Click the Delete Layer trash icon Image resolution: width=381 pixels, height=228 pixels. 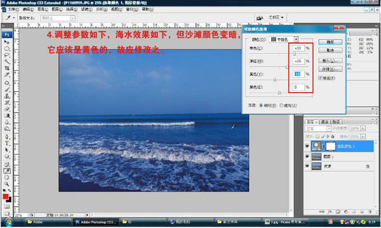(370, 212)
